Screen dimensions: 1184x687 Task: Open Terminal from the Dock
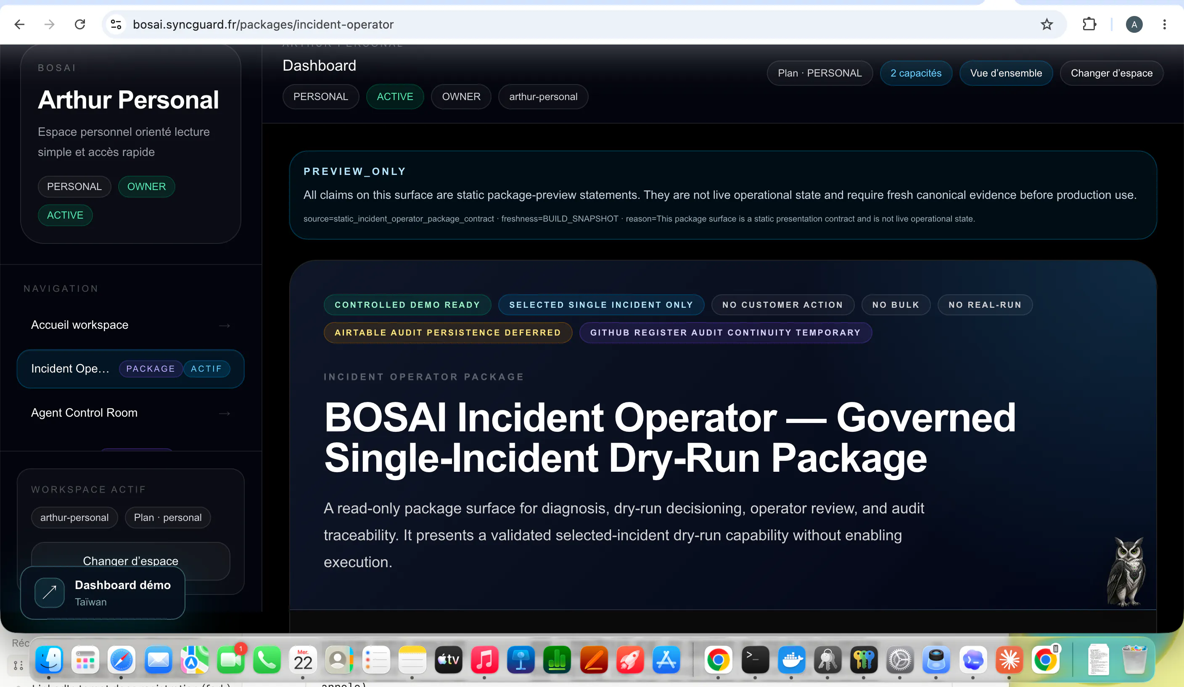pyautogui.click(x=755, y=660)
